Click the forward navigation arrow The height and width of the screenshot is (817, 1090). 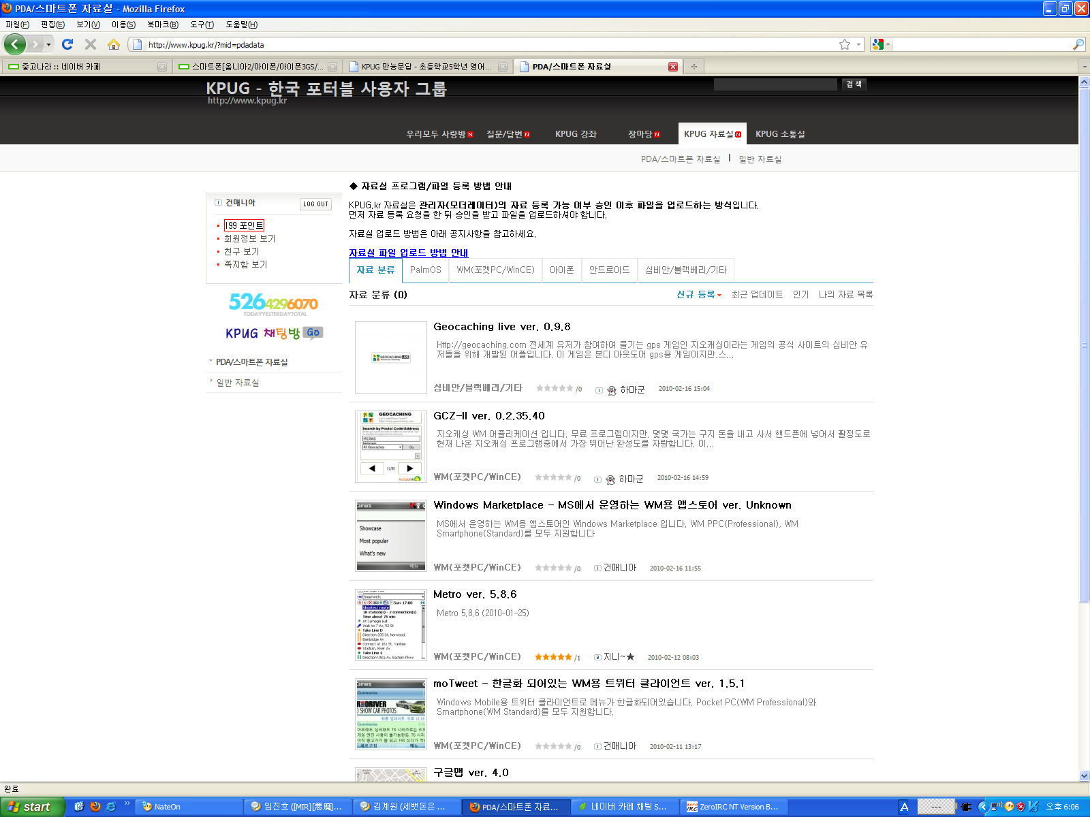[x=35, y=44]
